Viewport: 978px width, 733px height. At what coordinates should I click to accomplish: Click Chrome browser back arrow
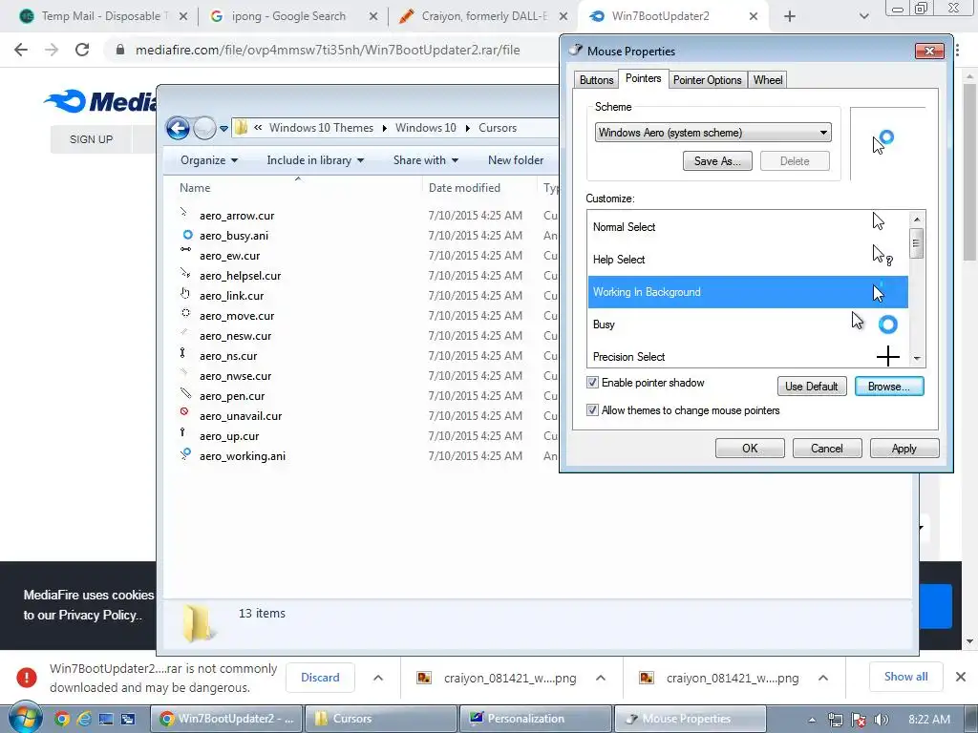[x=21, y=50]
